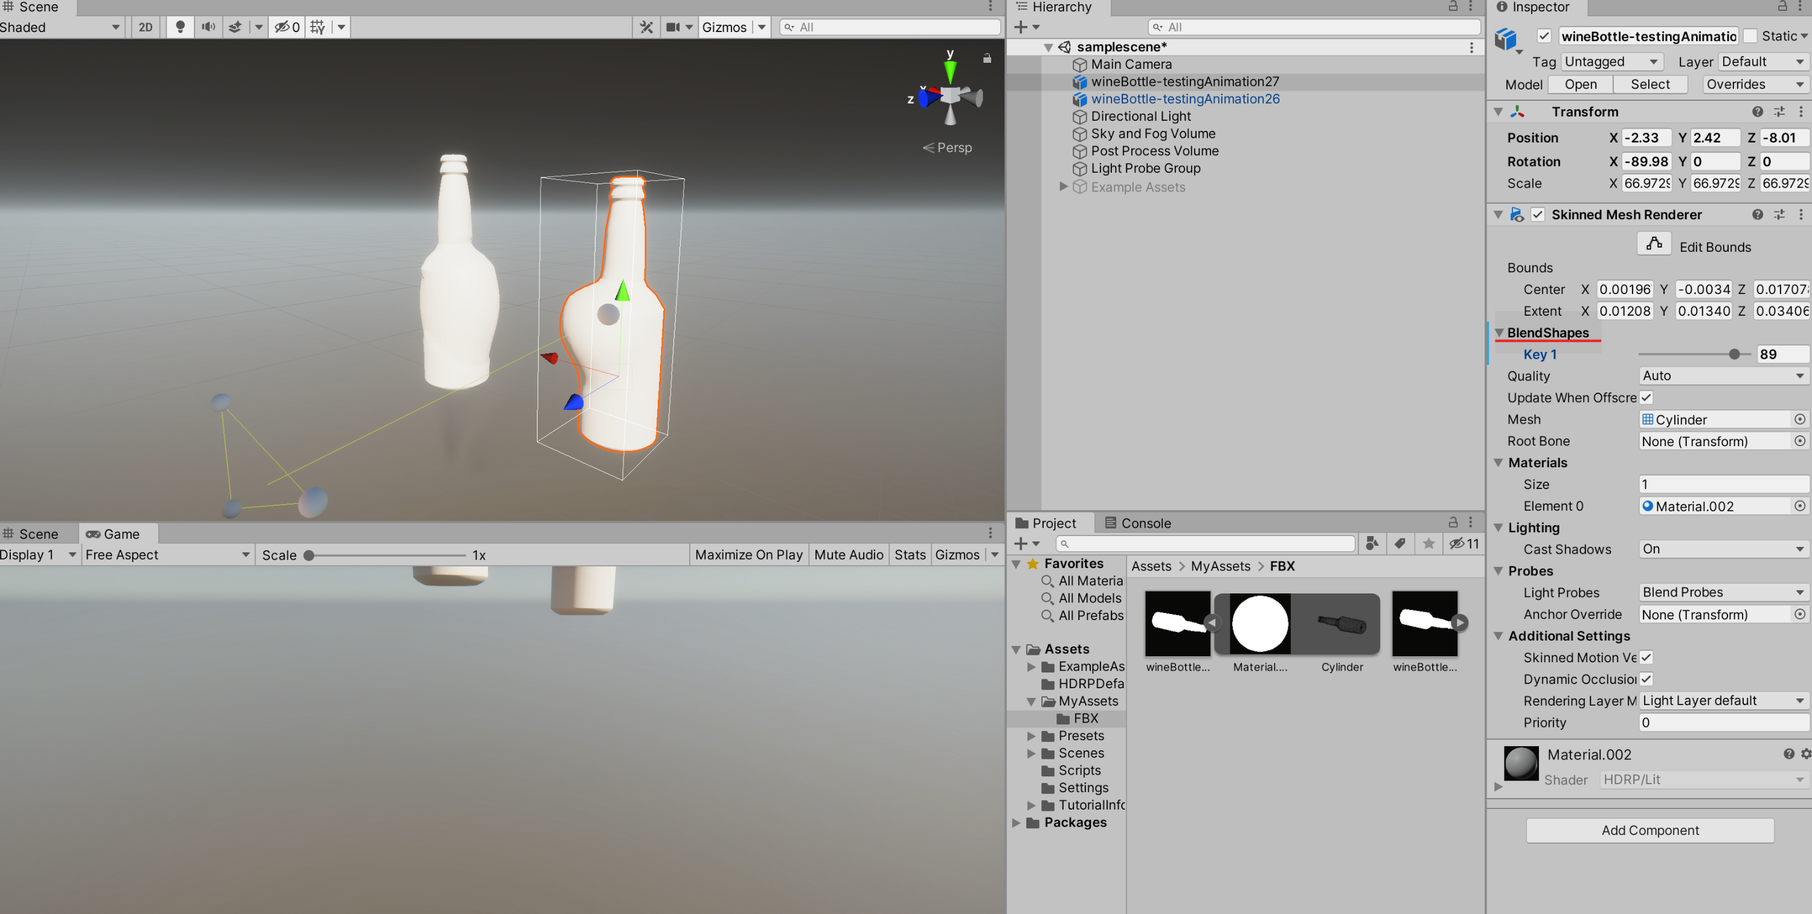Open Tools settings wrench icon in Scene toolbar

tap(646, 27)
